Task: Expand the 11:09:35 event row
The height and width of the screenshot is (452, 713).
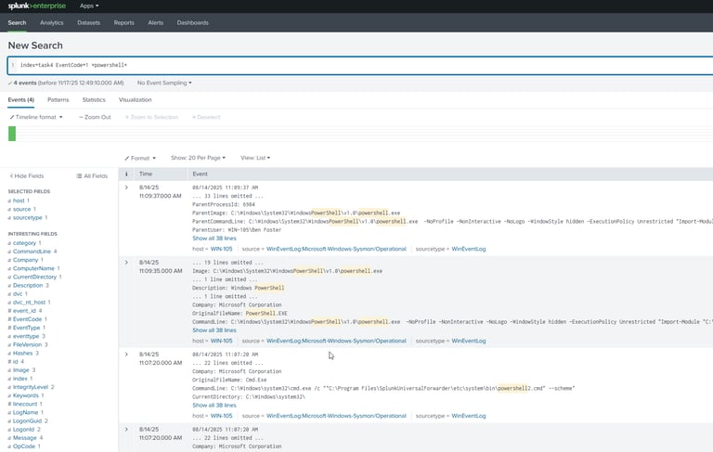Action: pyautogui.click(x=126, y=263)
